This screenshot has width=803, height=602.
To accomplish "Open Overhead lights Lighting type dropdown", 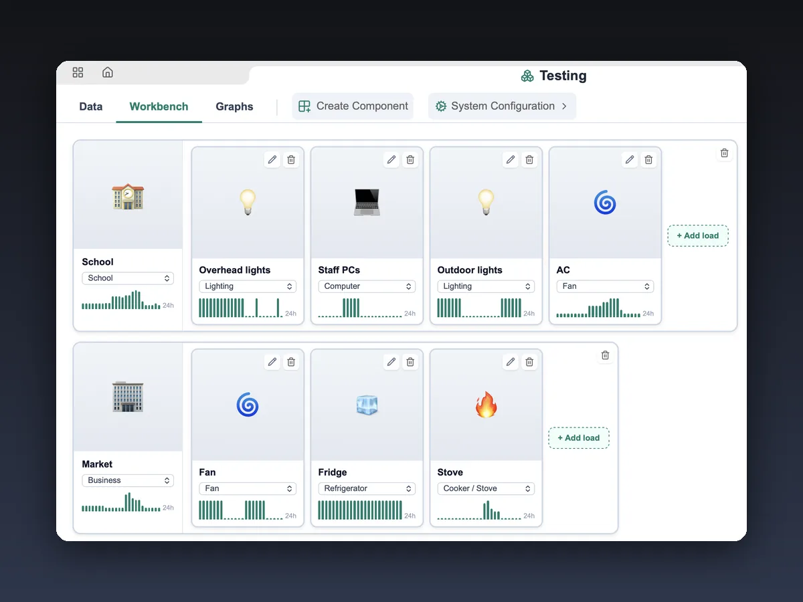I will coord(248,286).
